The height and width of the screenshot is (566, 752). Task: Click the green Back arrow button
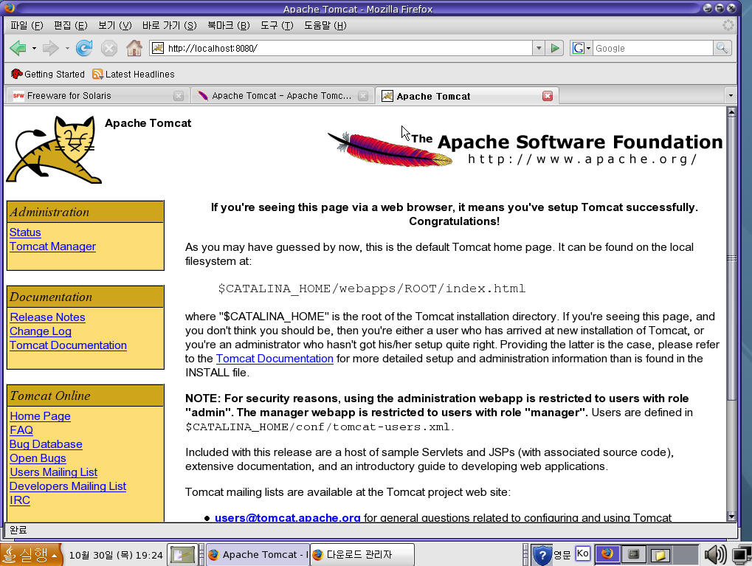coord(18,48)
